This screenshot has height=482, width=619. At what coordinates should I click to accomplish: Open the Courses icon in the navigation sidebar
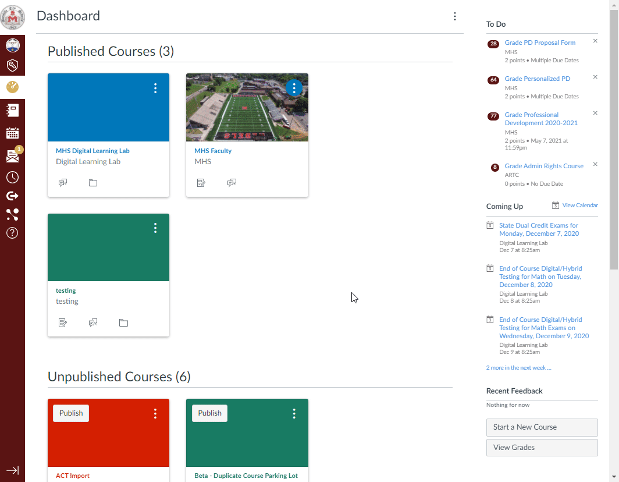coord(13,110)
